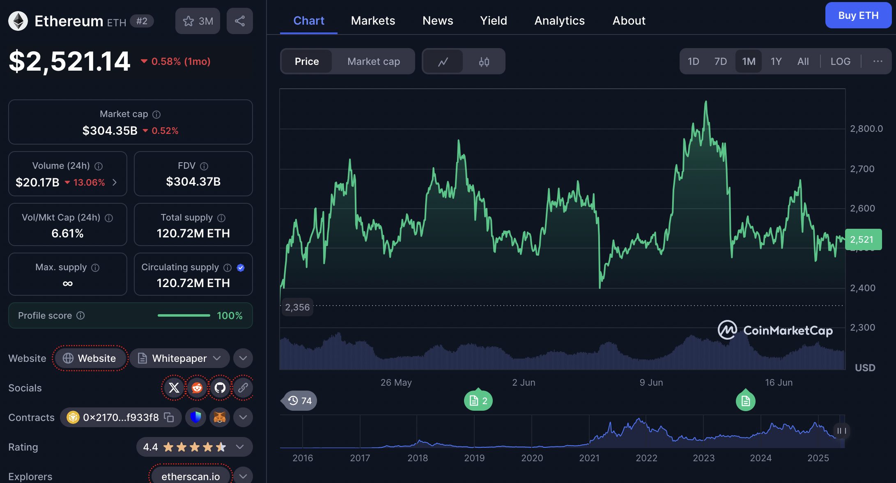This screenshot has width=896, height=483.
Task: Open Vol/Mkt Cap info icon
Action: 109,218
